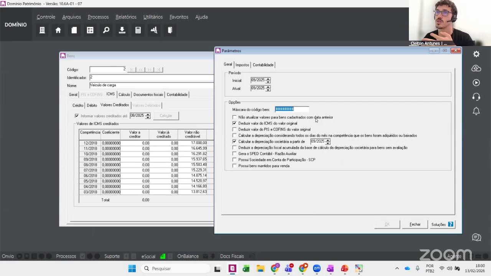The width and height of the screenshot is (491, 276).
Task: Change depreciação societária date spinner
Action: click(328, 141)
